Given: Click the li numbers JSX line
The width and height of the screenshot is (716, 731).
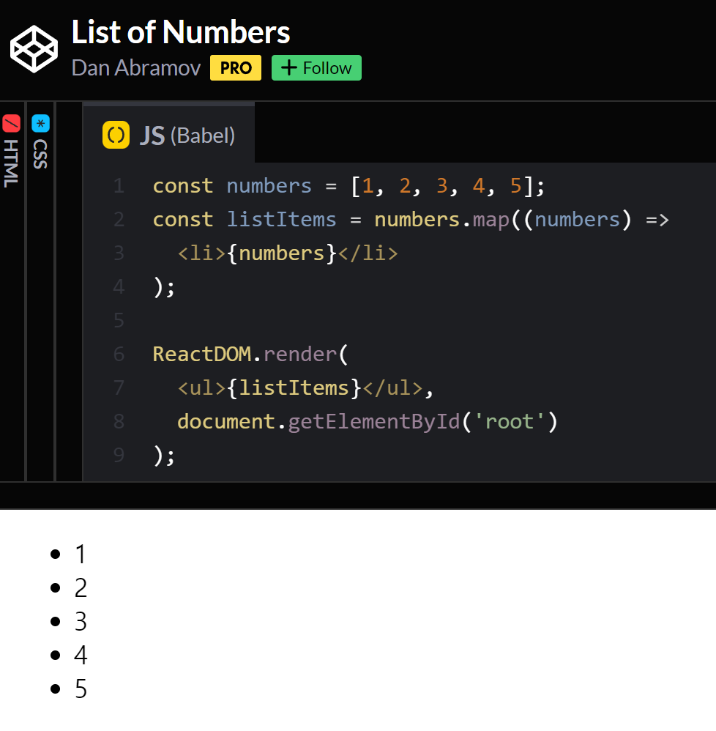Looking at the screenshot, I should tap(288, 253).
